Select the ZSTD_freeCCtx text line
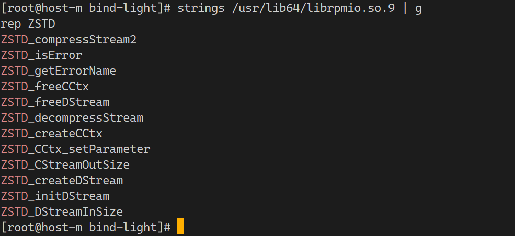Screen dimensions: 515x236 coord(45,87)
